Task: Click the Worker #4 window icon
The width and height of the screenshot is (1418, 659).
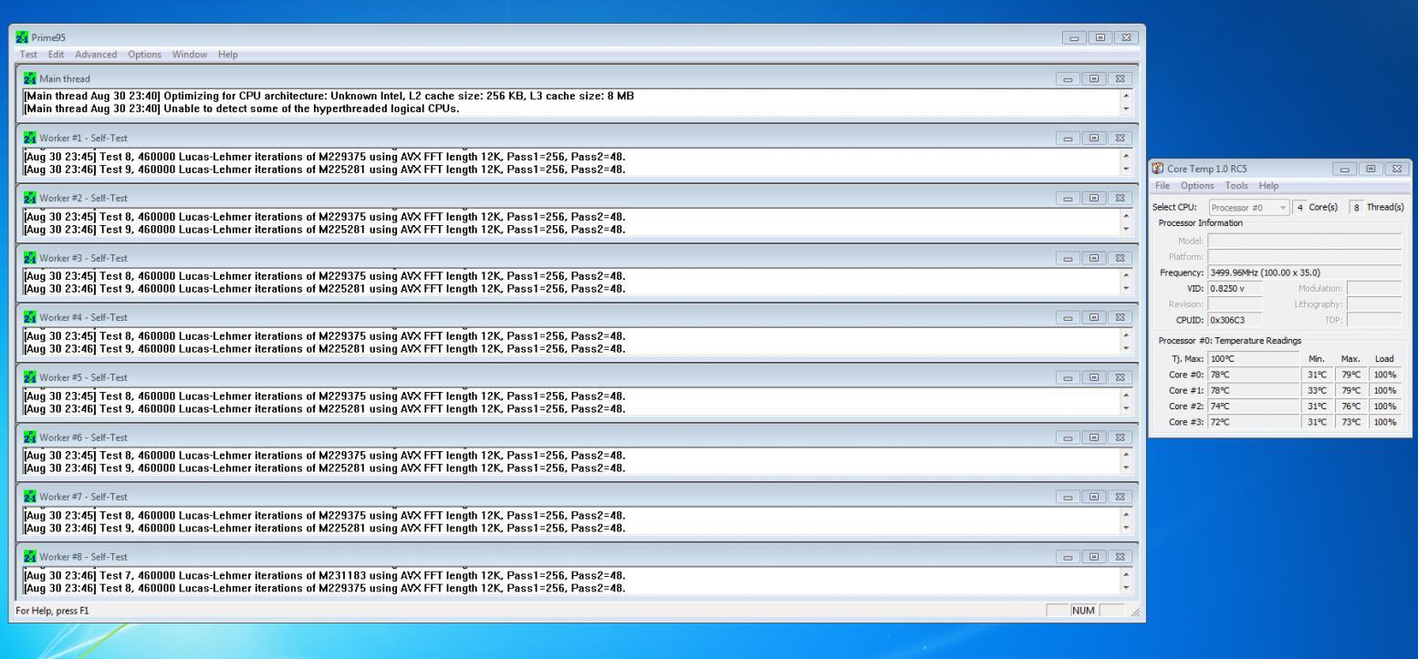Action: point(30,317)
